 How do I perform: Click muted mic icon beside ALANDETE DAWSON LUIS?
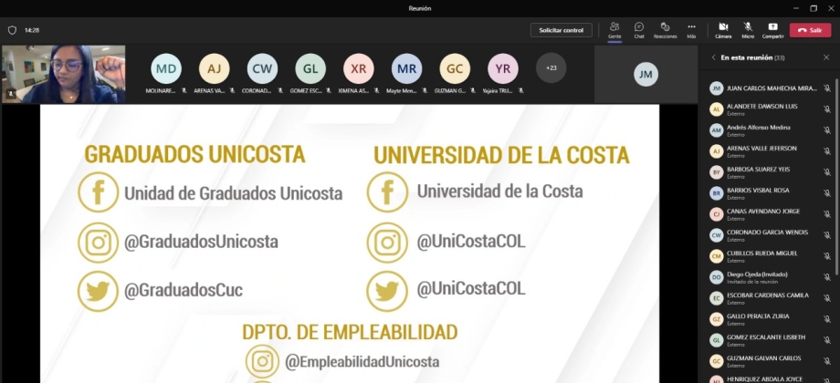pyautogui.click(x=827, y=109)
